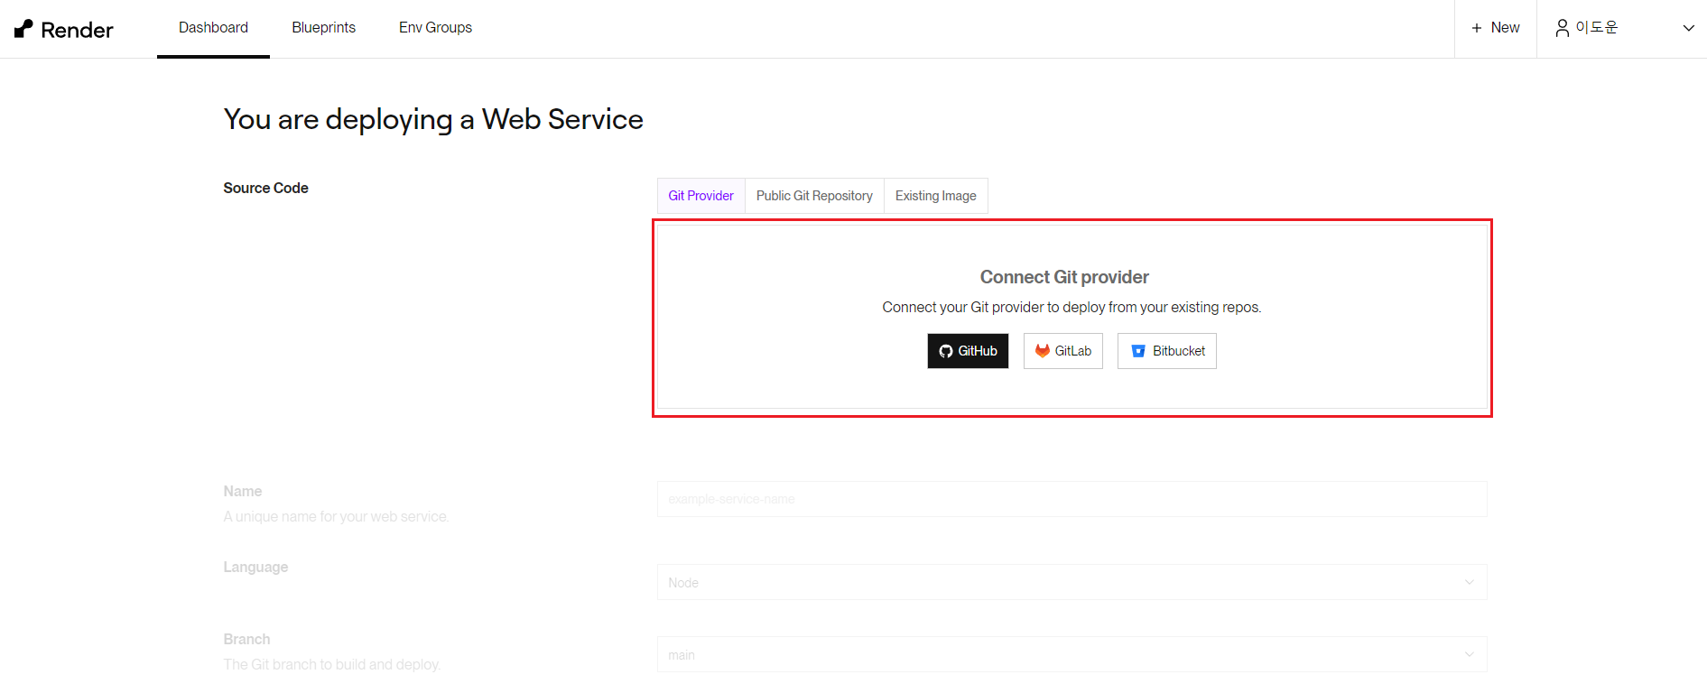Select the Git Provider source tab

(700, 196)
